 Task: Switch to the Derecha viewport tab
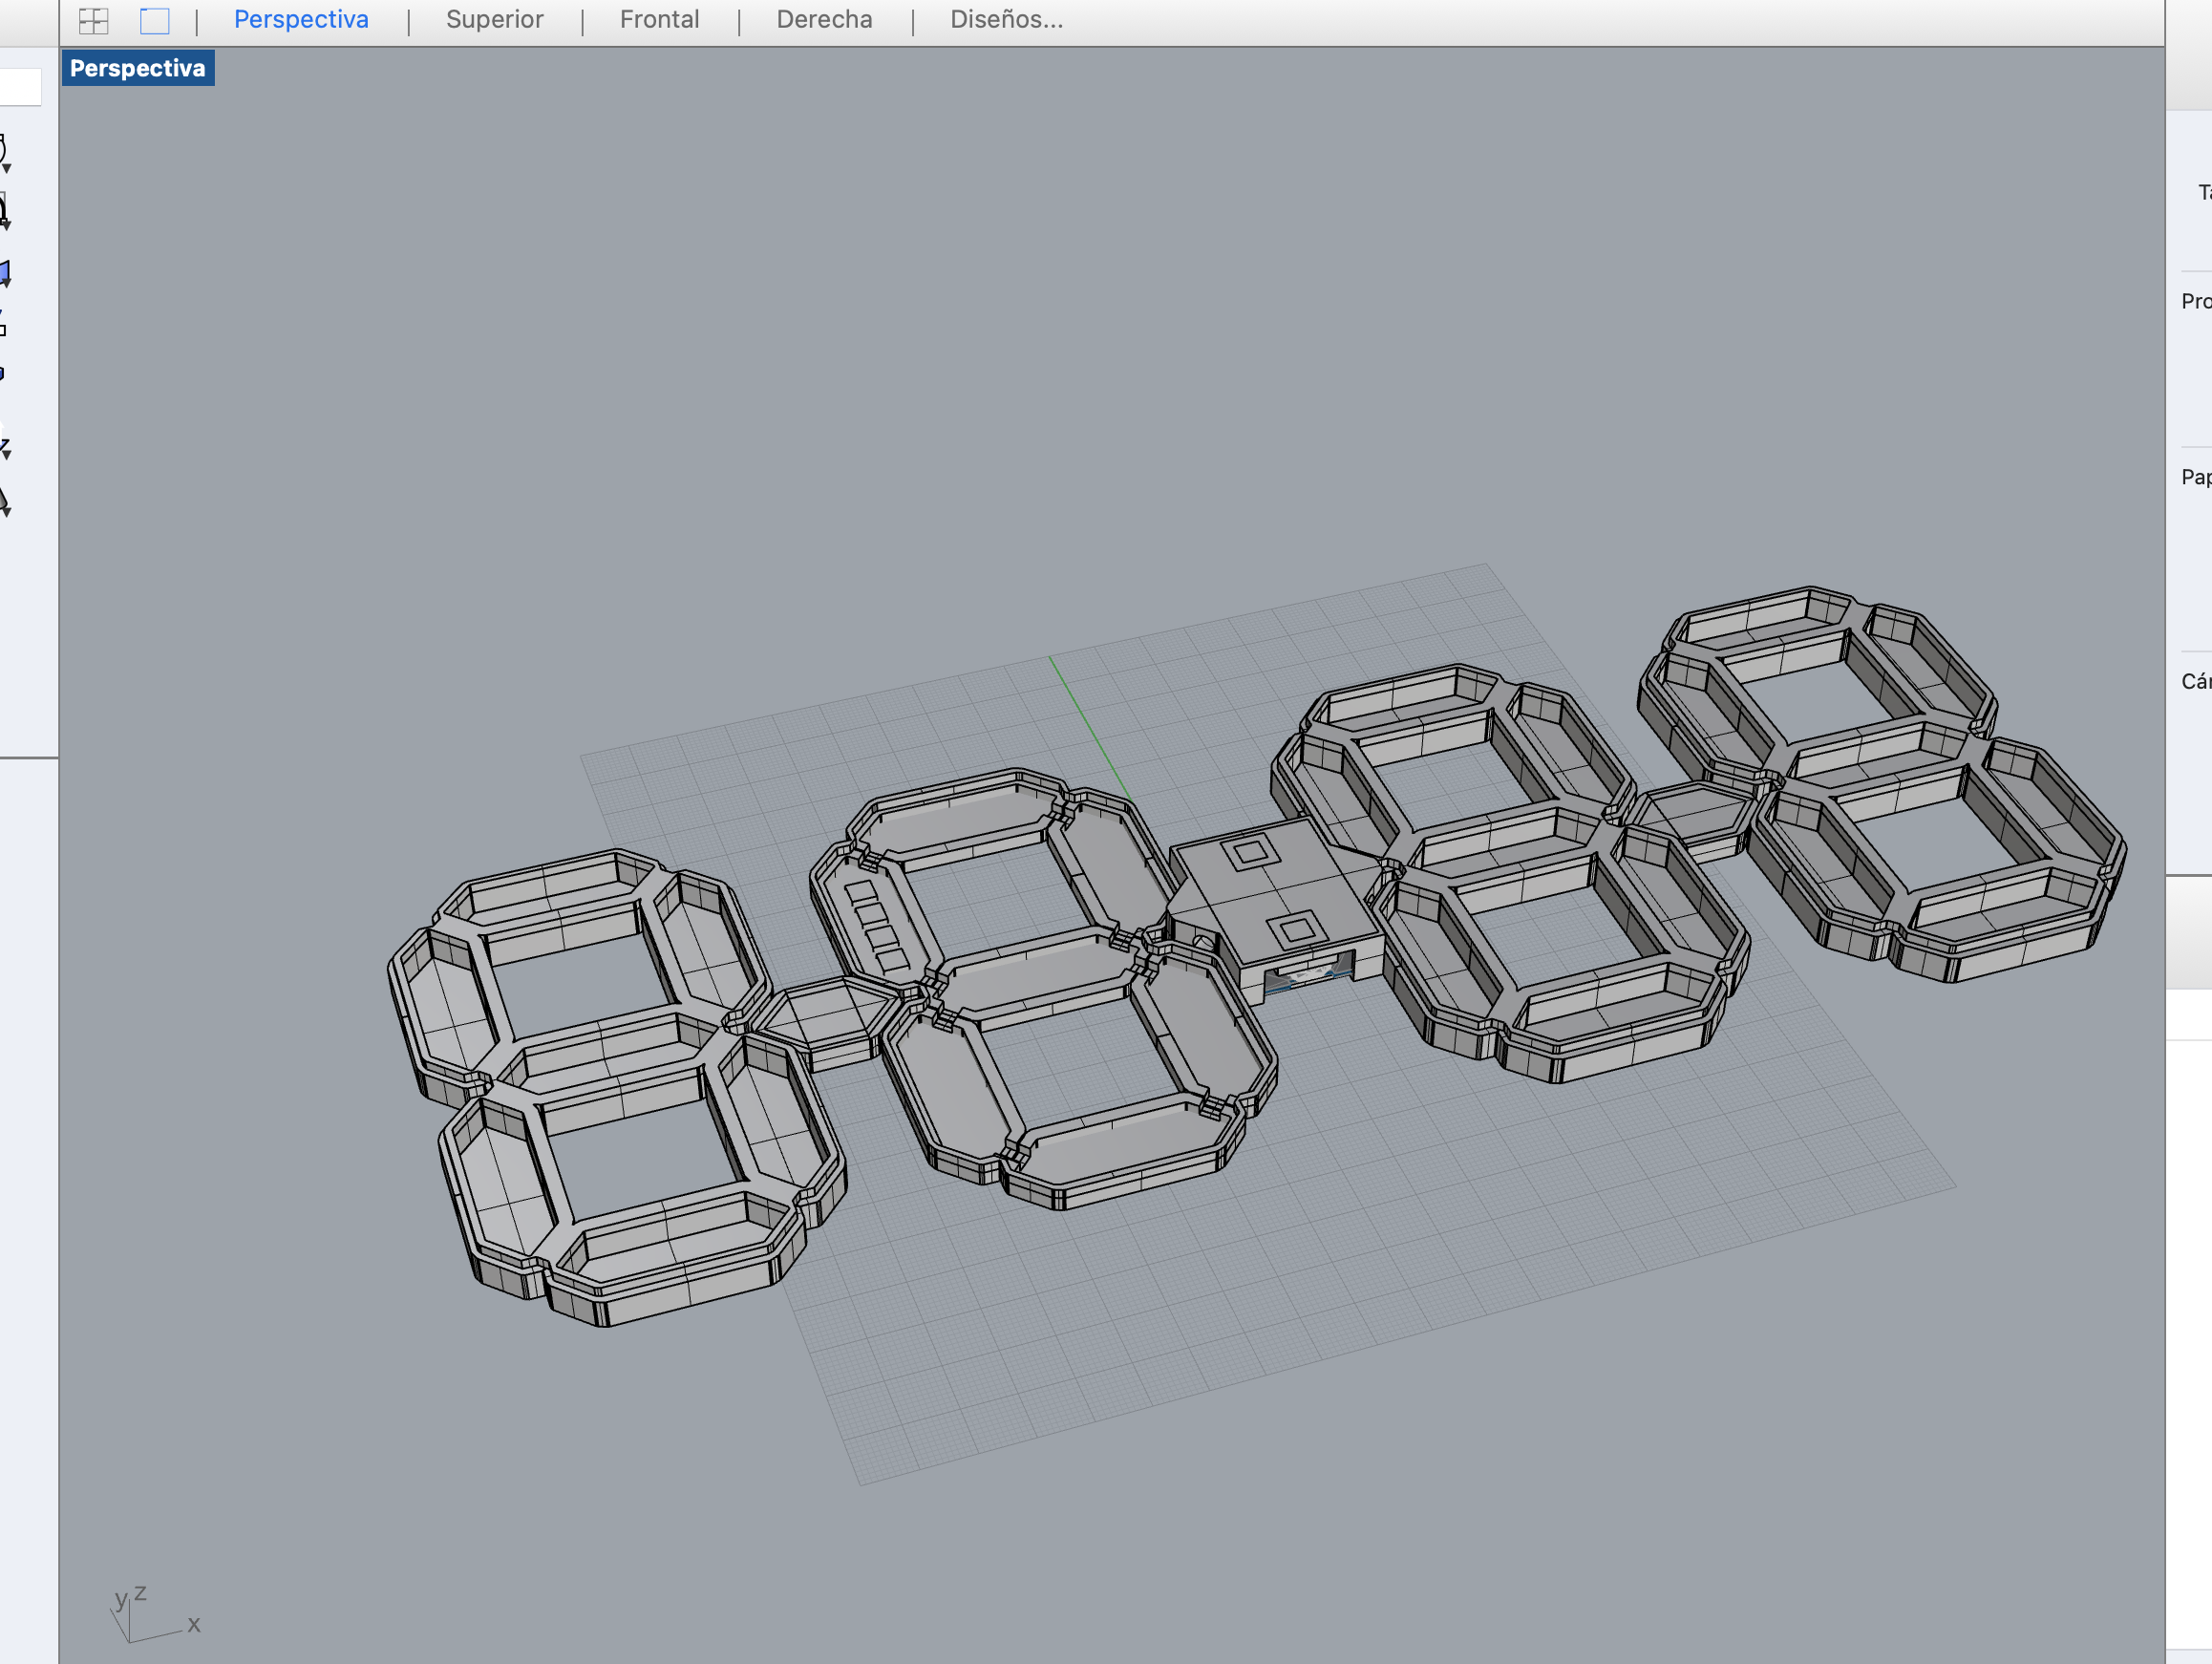(x=824, y=19)
